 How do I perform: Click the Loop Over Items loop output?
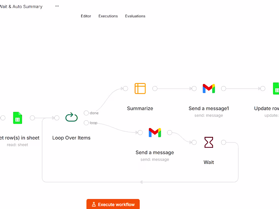coord(86,123)
